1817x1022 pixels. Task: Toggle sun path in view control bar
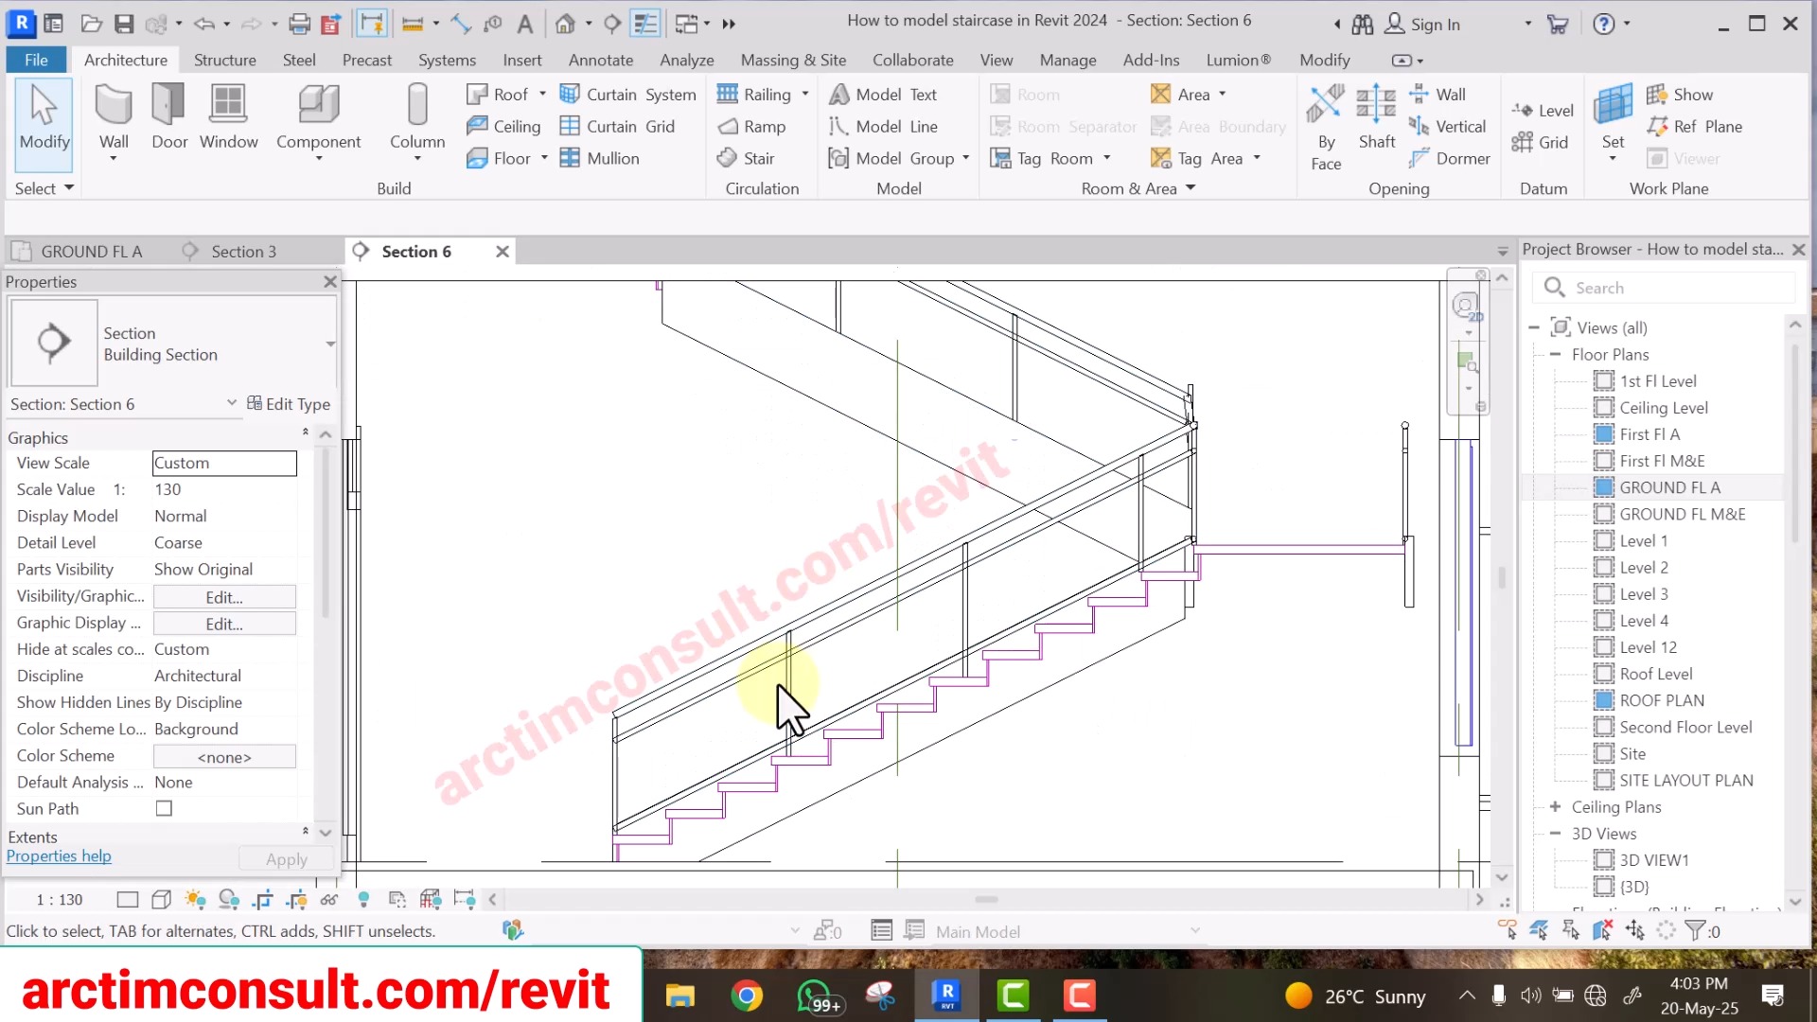(x=195, y=899)
